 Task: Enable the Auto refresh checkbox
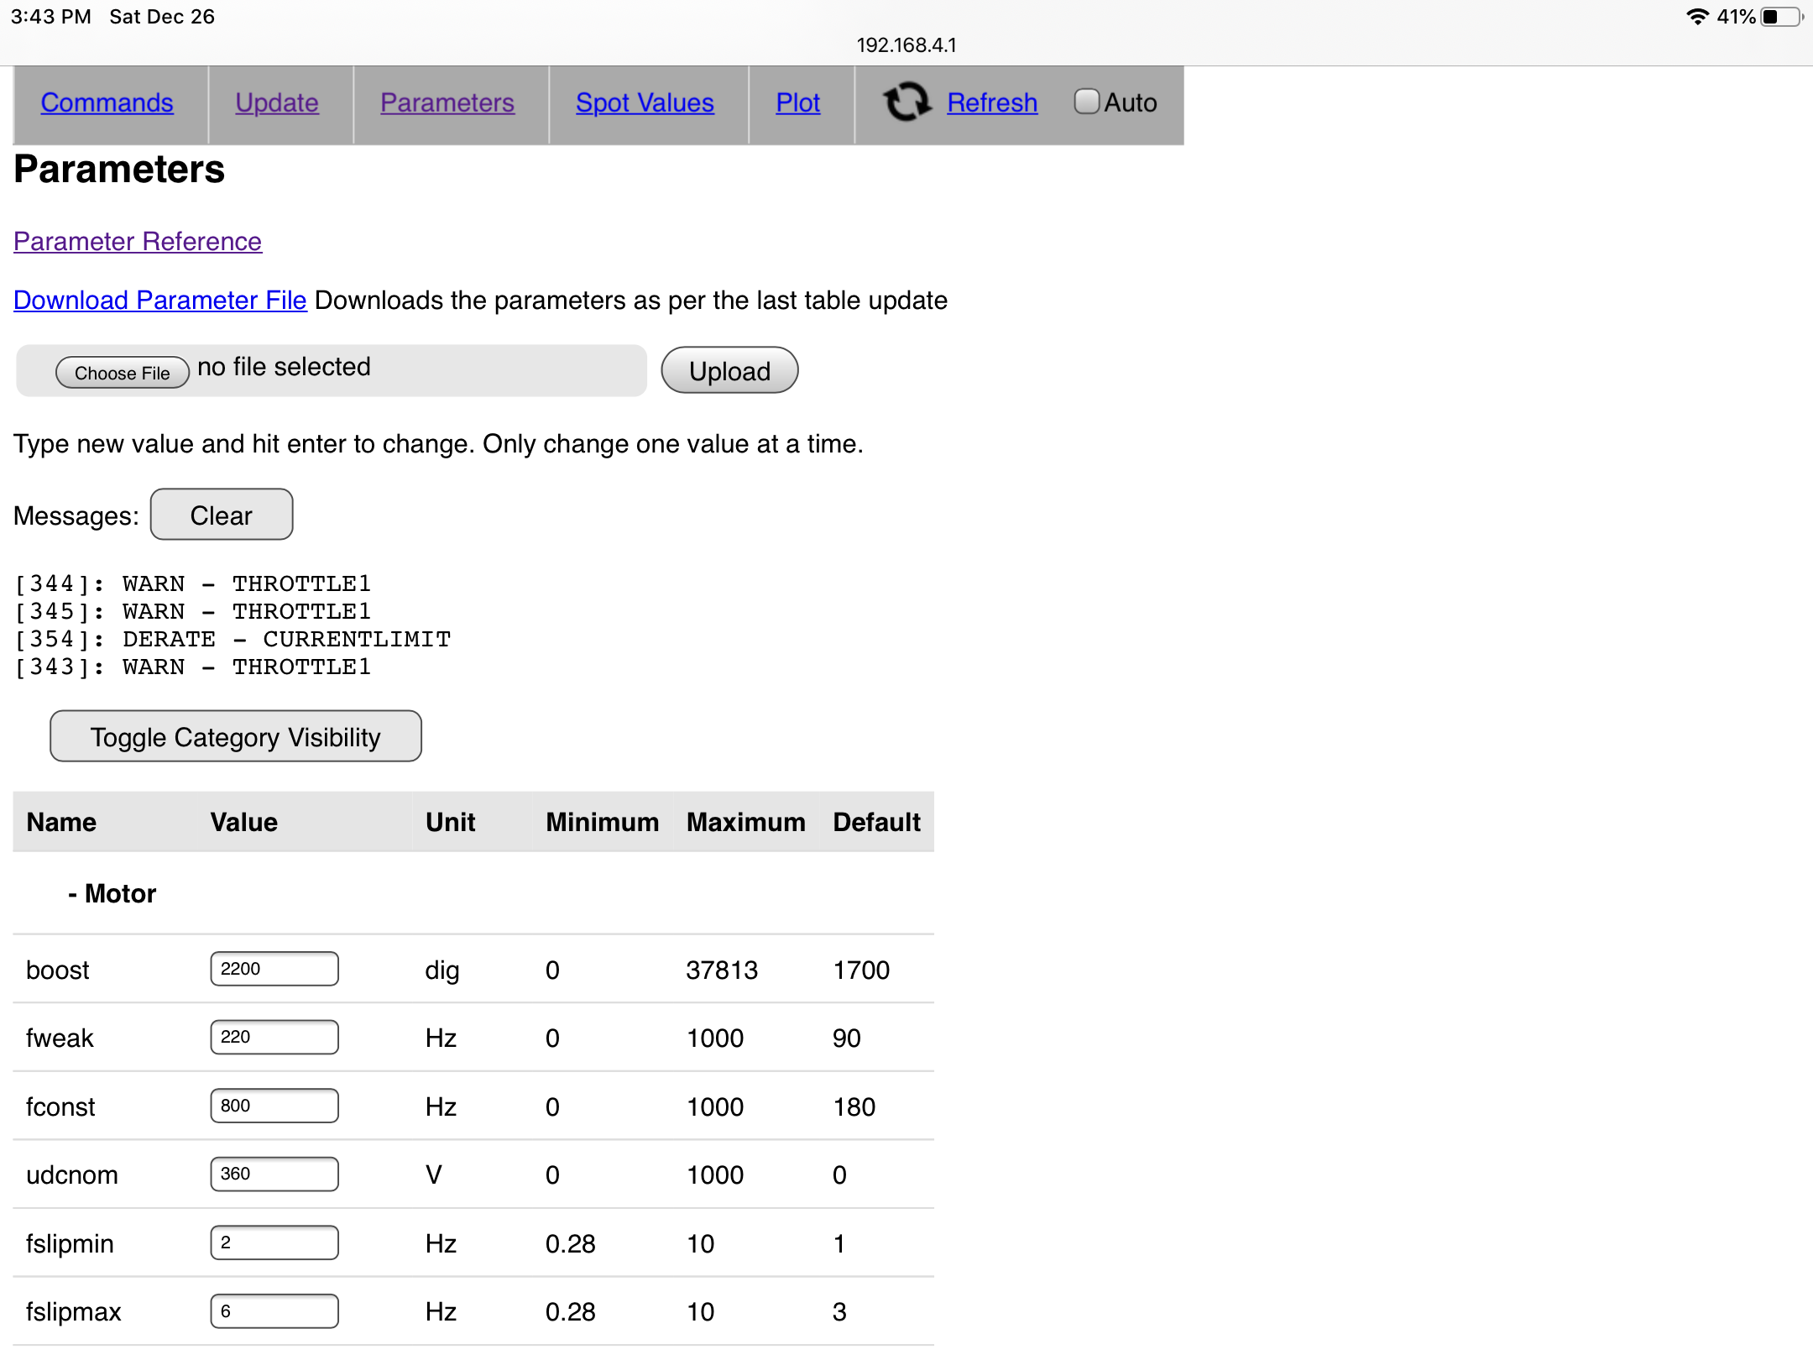[1086, 102]
